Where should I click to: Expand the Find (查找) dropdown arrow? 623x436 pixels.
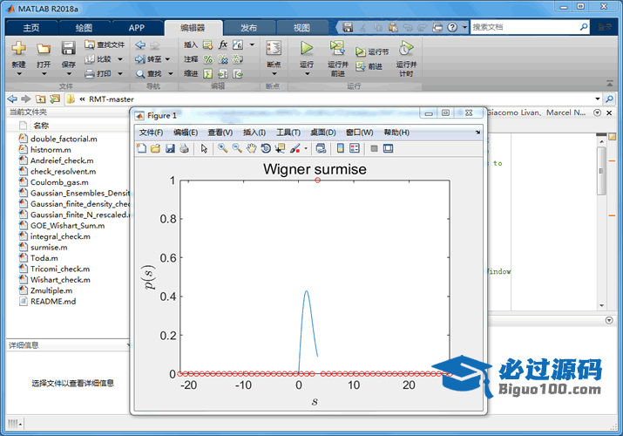tap(171, 73)
